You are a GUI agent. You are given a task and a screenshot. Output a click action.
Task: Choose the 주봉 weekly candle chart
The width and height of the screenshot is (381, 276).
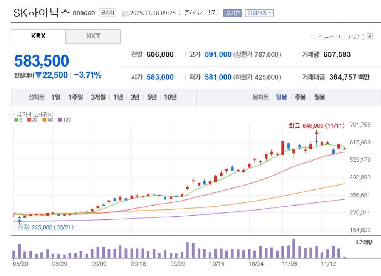(x=300, y=97)
